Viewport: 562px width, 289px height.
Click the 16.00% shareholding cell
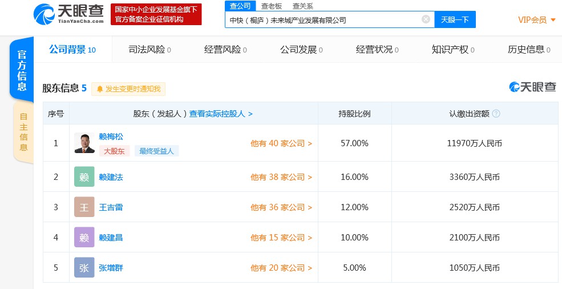(x=354, y=177)
